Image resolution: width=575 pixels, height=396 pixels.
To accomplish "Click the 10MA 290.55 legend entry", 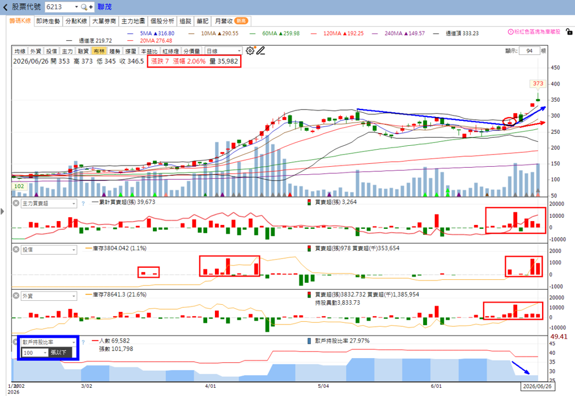I will 214,34.
